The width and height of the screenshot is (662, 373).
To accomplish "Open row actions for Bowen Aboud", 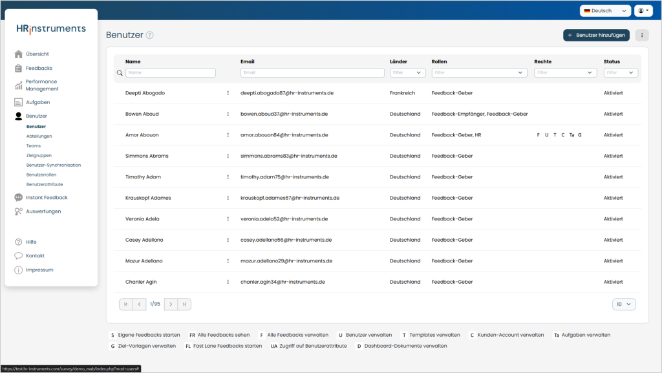I will click(x=228, y=114).
